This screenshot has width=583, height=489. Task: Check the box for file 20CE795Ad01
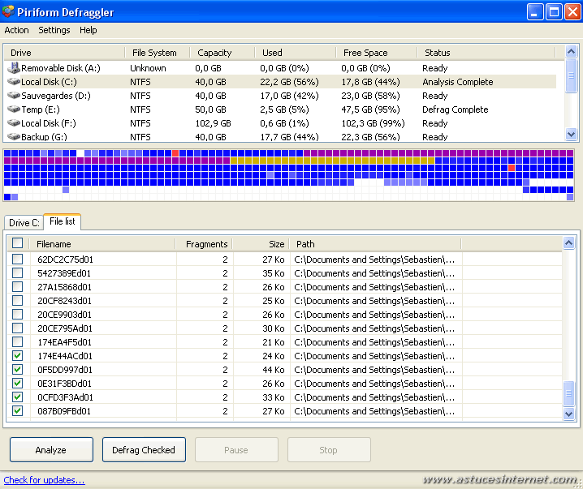[x=18, y=328]
